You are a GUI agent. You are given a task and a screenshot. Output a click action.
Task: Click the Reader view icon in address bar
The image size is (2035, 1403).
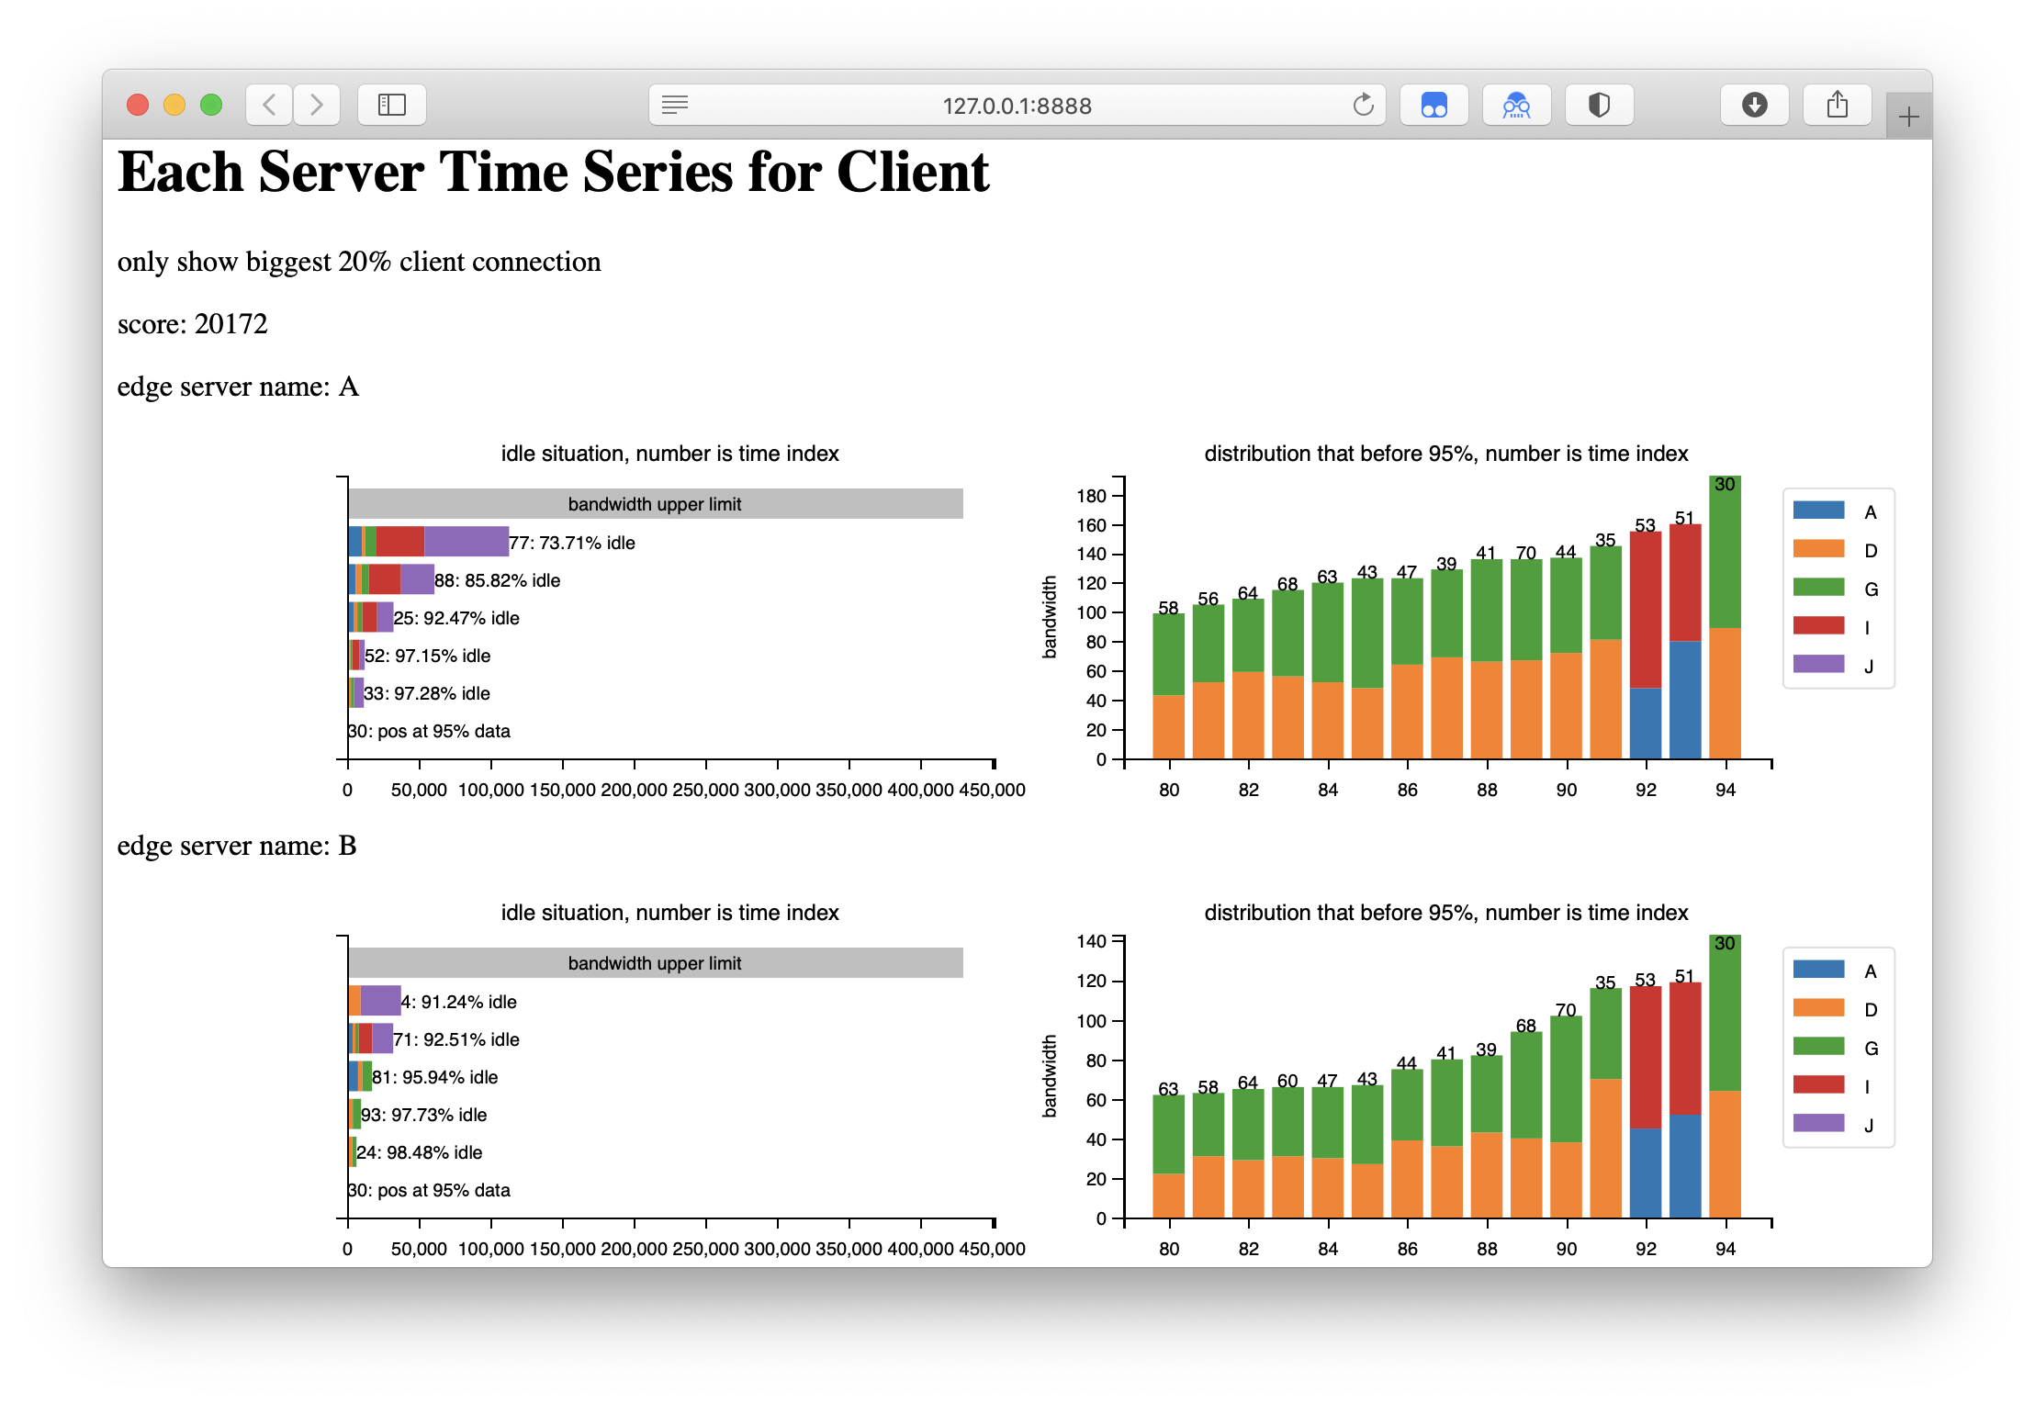675,105
